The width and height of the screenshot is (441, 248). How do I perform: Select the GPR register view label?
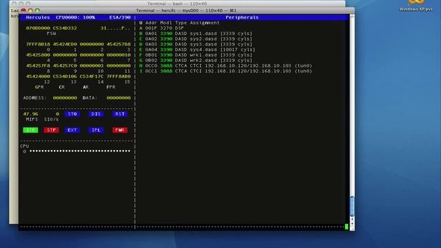(x=39, y=87)
